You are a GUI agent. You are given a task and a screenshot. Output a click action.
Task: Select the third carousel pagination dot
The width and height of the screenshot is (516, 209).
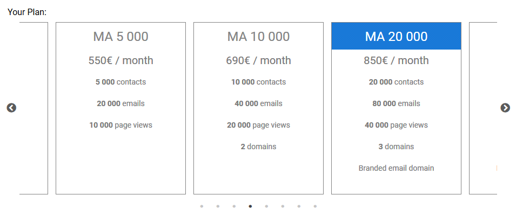(x=234, y=206)
